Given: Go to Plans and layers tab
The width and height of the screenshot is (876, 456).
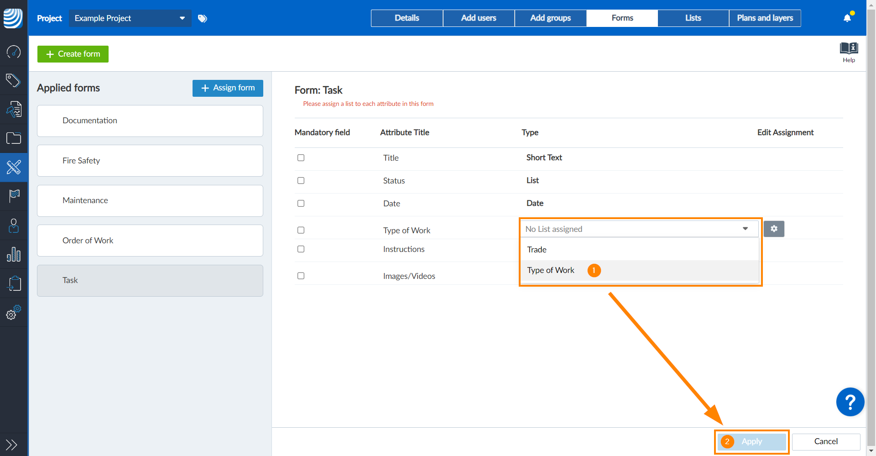Looking at the screenshot, I should coord(765,18).
